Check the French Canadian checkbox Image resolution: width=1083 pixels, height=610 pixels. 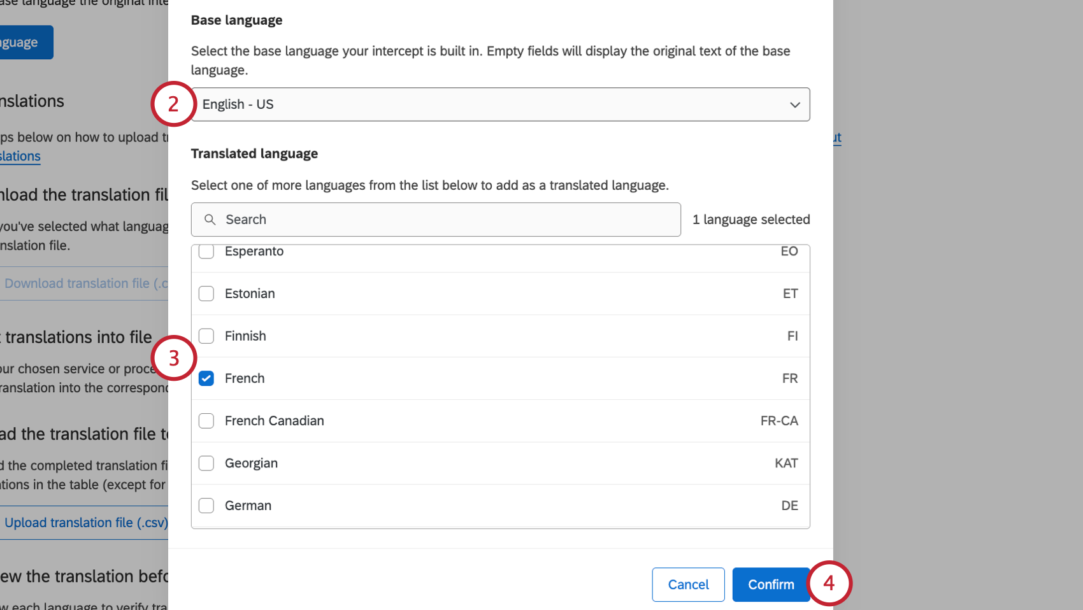pyautogui.click(x=206, y=421)
